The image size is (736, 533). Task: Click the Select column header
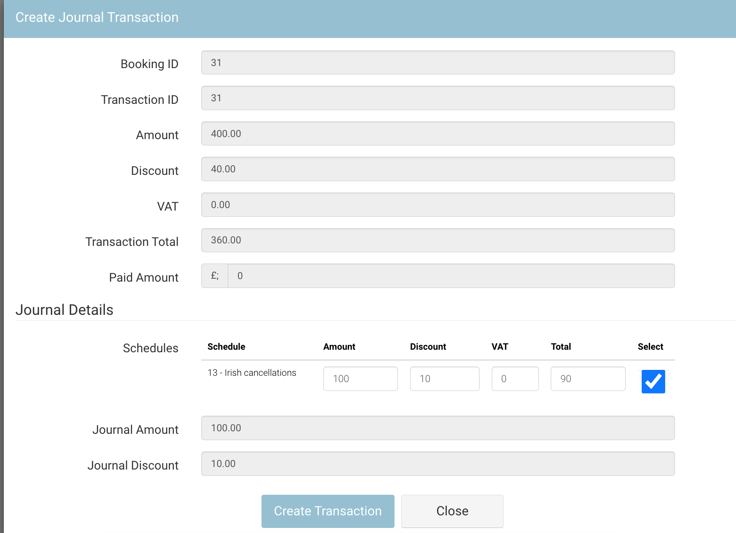650,347
